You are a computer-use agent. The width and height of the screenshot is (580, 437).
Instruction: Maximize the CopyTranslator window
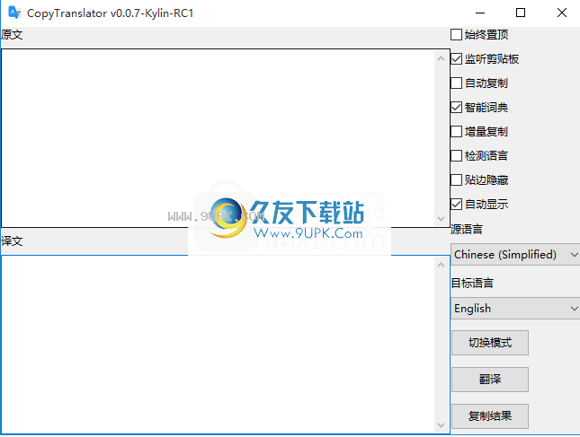[x=521, y=13]
